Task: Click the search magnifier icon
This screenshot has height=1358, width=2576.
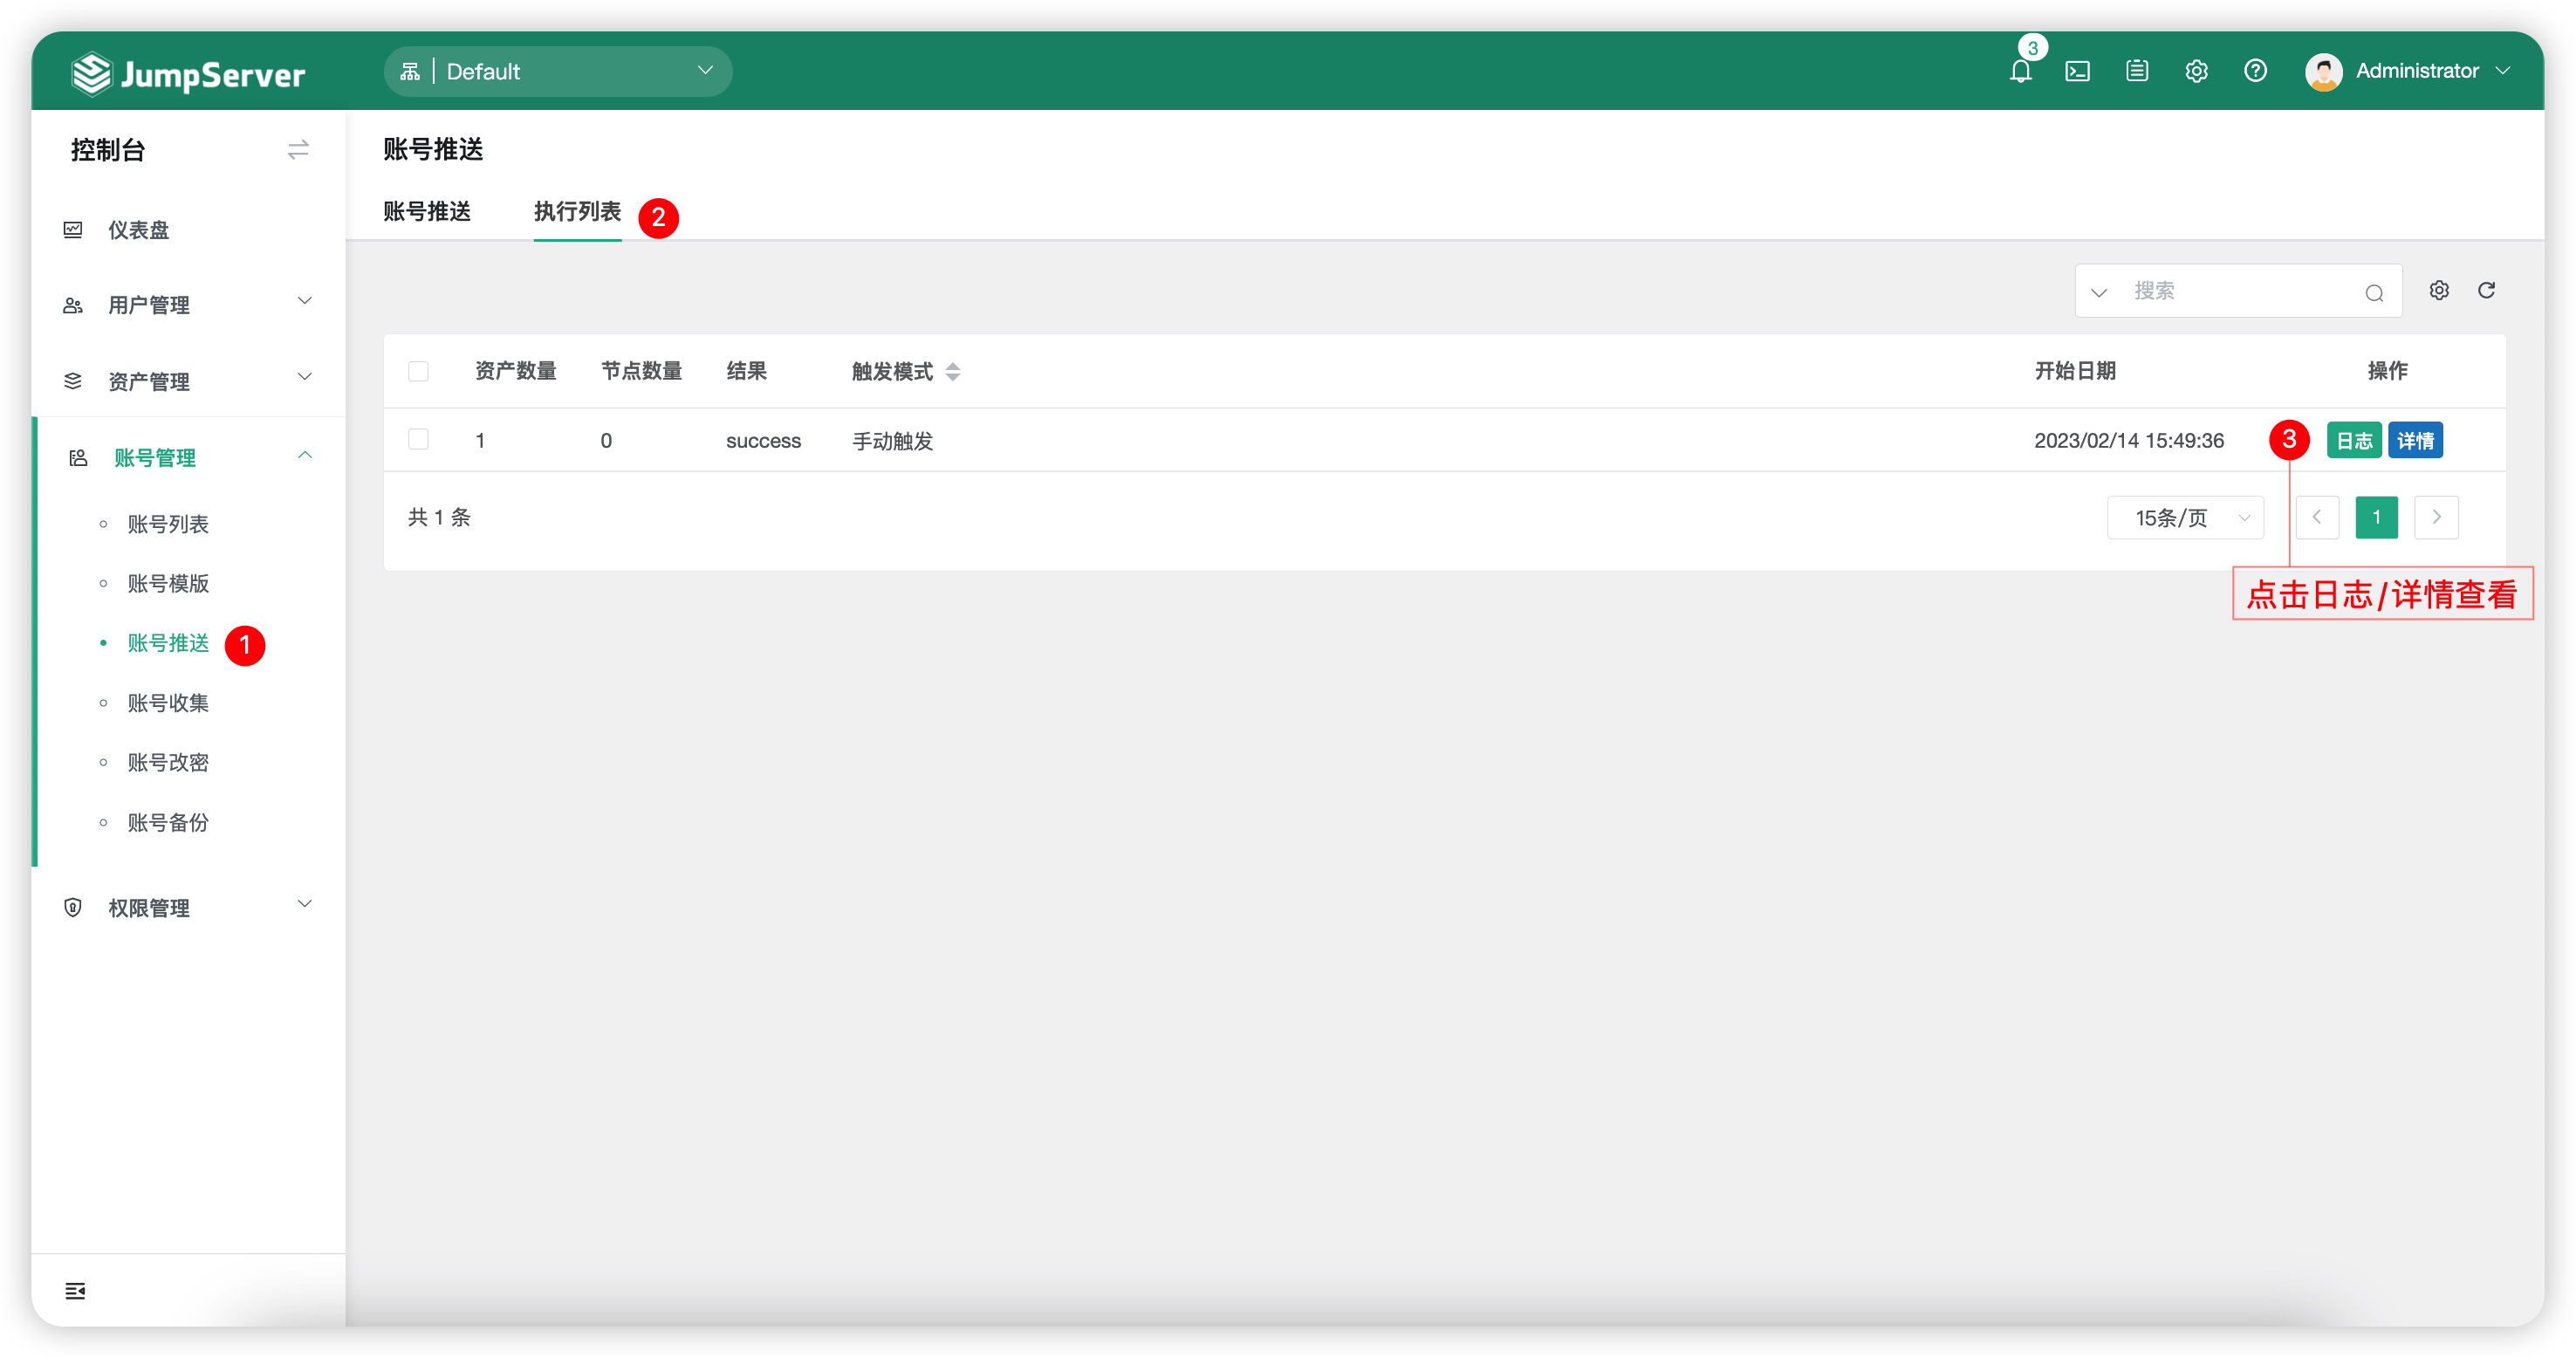Action: (2374, 292)
